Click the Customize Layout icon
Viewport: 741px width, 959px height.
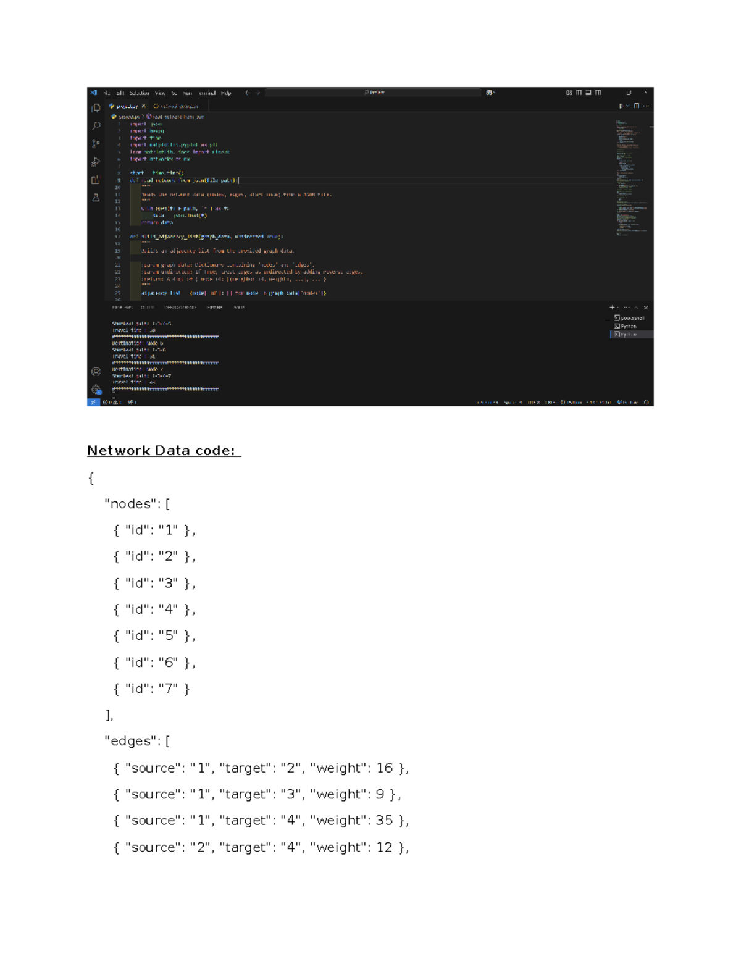(x=569, y=93)
